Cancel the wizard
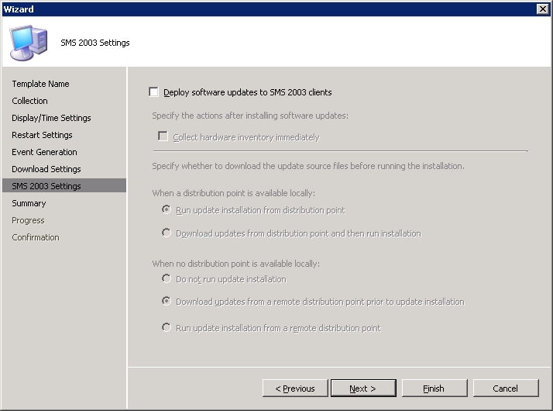The height and width of the screenshot is (411, 553). pos(506,389)
